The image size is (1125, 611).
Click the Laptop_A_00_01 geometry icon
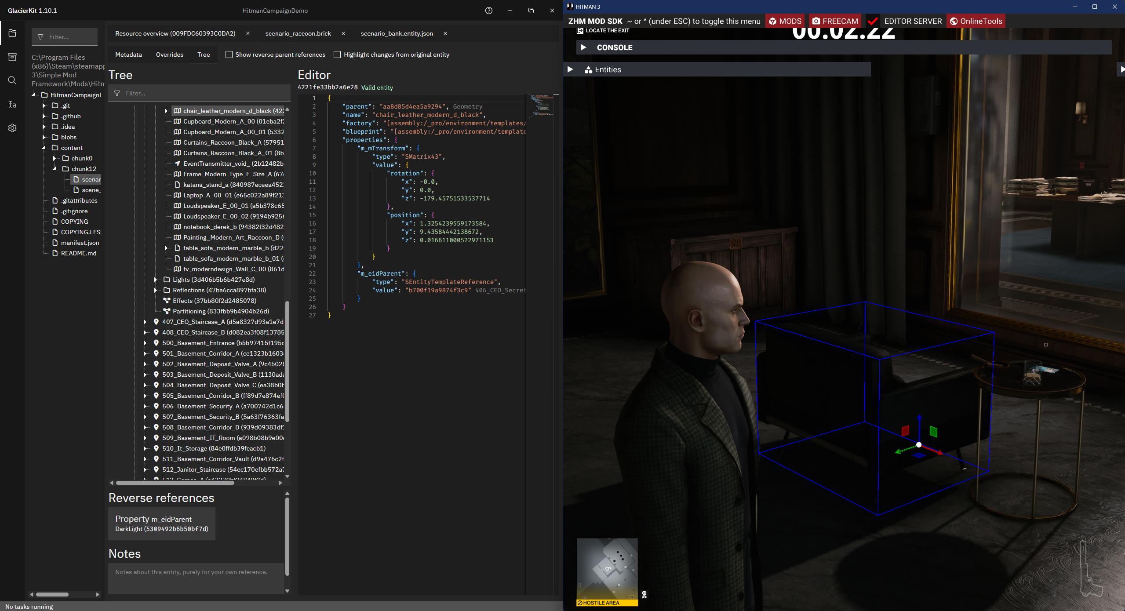point(177,195)
